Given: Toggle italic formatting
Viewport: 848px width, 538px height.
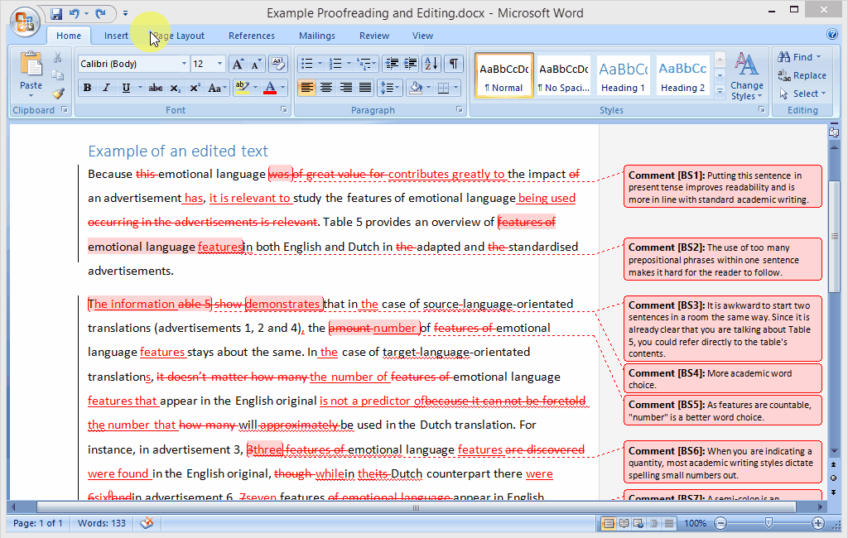Looking at the screenshot, I should (105, 88).
